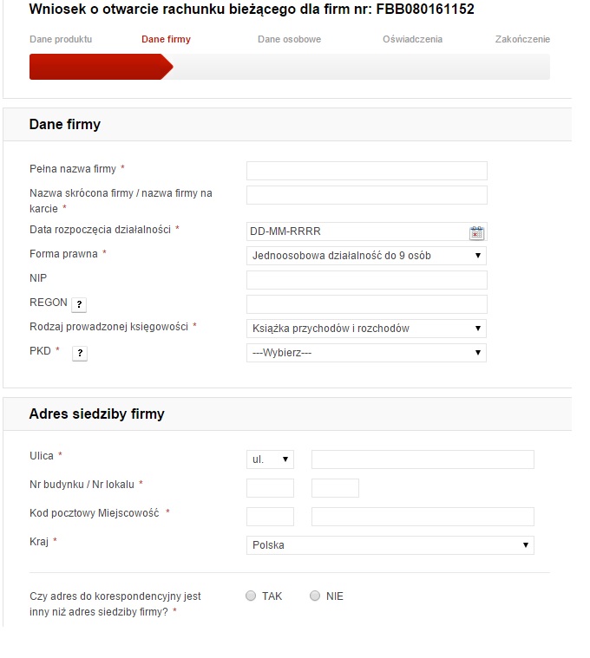Click the Dane firmy section heading
The width and height of the screenshot is (590, 658).
click(65, 125)
